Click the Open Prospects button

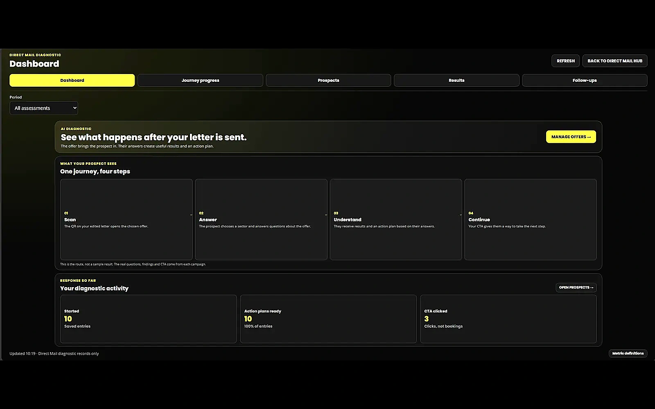coord(576,288)
